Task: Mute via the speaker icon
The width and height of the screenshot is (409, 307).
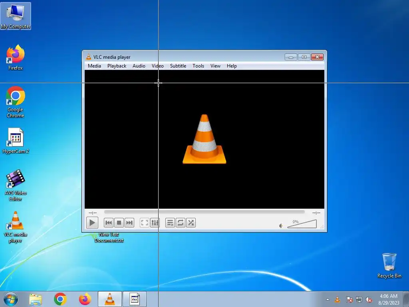Action: [281, 226]
